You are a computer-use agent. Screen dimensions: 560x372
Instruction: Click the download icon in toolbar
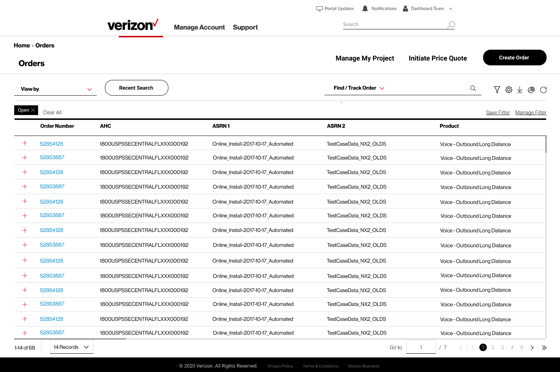(520, 90)
